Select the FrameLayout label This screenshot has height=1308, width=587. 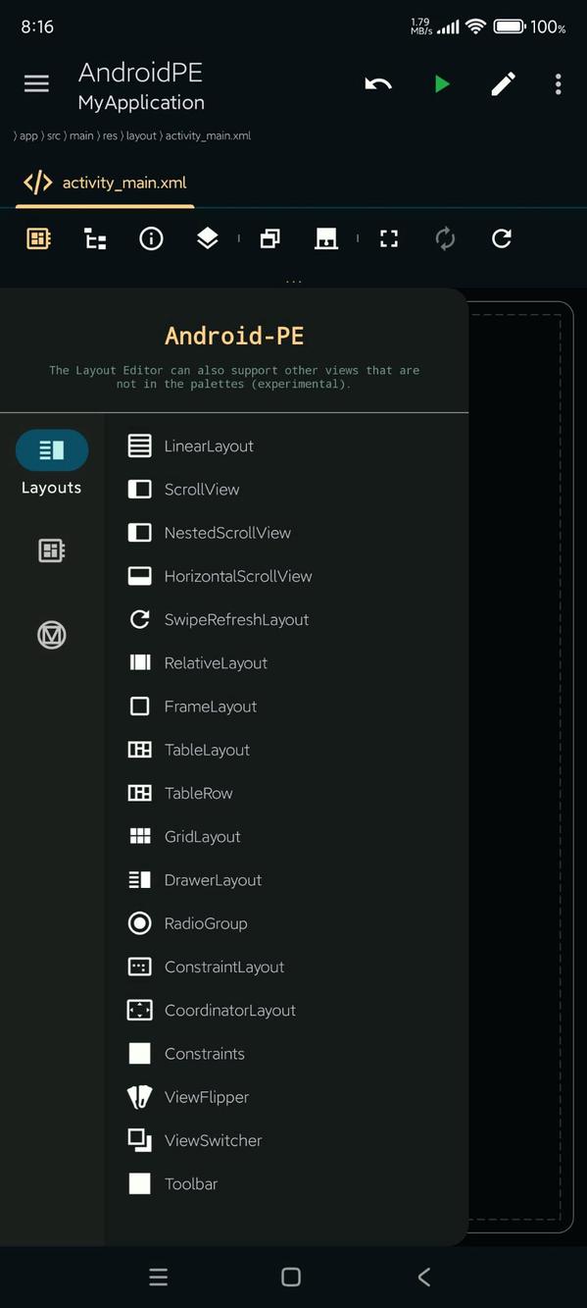211,706
